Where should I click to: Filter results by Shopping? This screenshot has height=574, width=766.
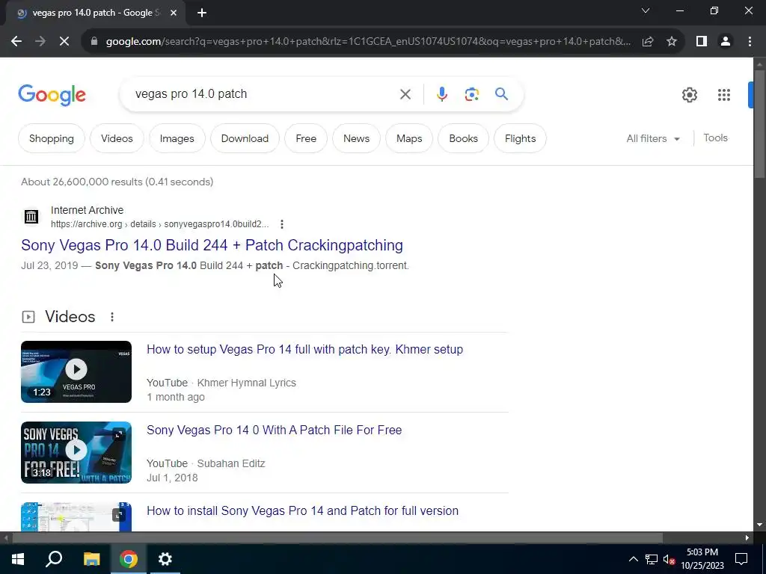52,138
